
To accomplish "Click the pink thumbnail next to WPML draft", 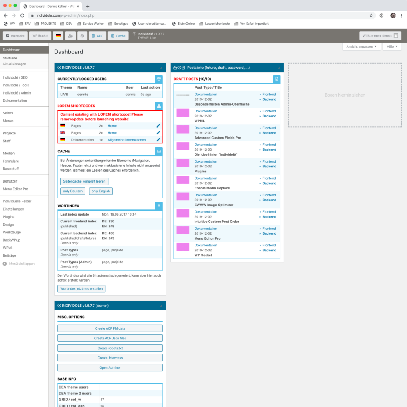I will [183, 113].
